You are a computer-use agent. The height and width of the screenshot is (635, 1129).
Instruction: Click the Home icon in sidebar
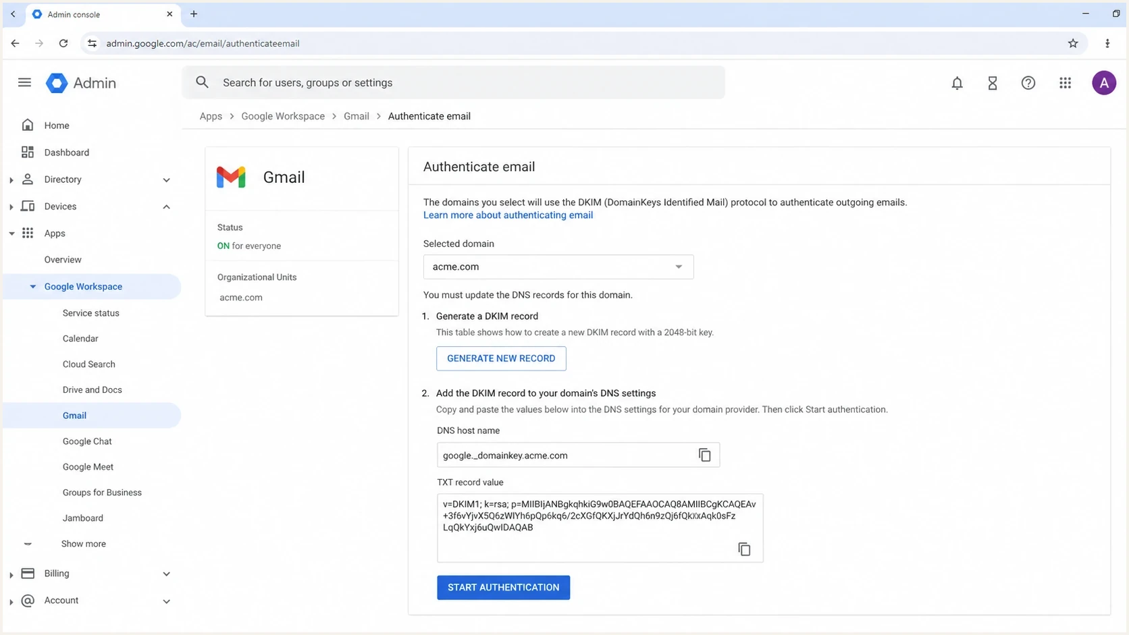28,125
